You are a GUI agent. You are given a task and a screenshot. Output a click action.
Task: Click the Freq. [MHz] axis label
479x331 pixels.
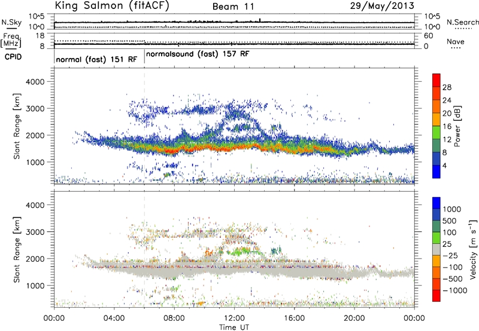(x=11, y=40)
